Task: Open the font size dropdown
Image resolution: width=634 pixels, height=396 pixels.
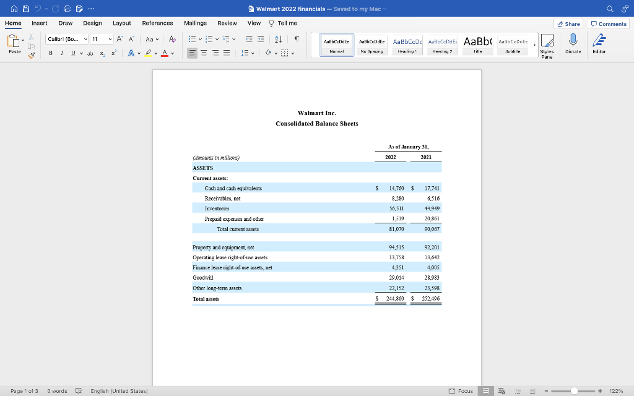Action: [x=110, y=39]
